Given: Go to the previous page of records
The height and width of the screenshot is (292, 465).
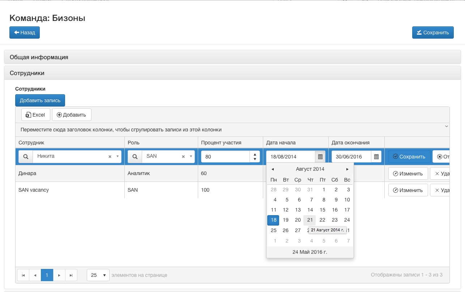Looking at the screenshot, I should (35, 275).
